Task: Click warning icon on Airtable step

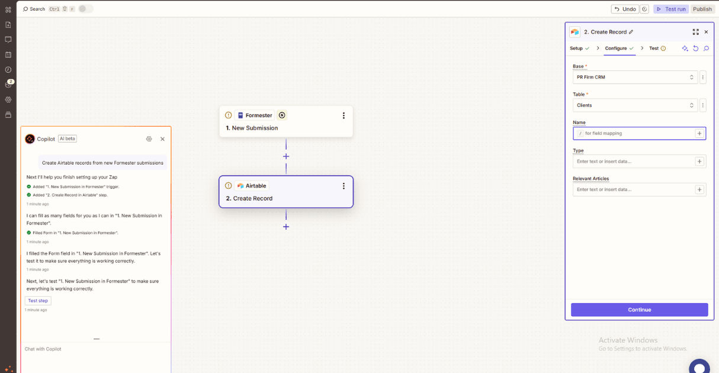Action: pyautogui.click(x=229, y=186)
